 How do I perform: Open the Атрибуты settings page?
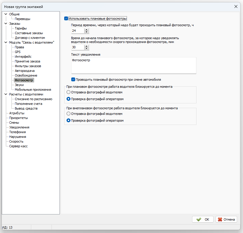(17, 113)
